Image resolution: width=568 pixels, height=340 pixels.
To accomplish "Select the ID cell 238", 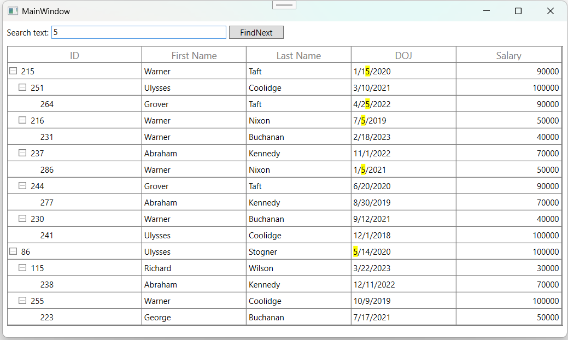I will 75,284.
